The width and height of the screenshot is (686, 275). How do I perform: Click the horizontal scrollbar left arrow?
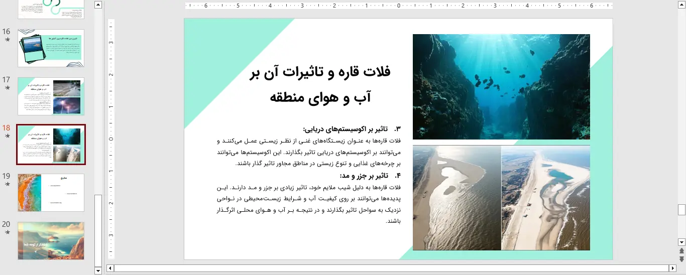[110, 268]
